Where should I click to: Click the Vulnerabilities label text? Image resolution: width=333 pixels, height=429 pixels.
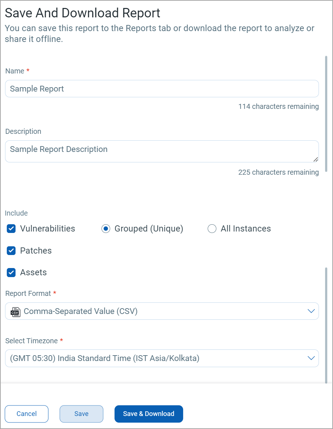coord(48,229)
